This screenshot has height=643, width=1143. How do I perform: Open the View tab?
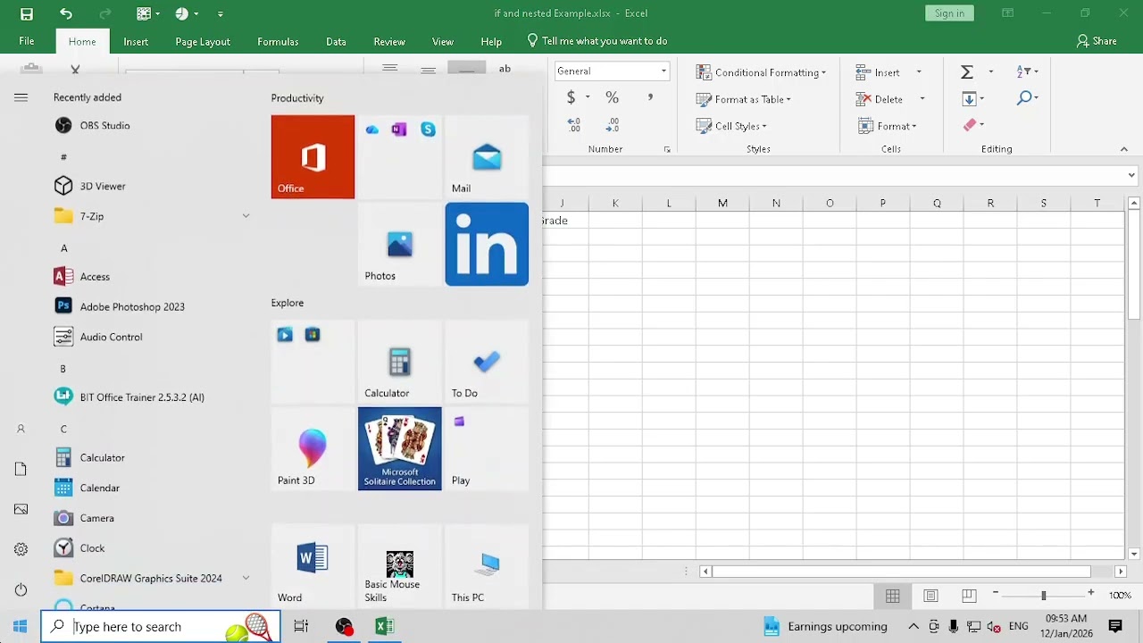click(443, 41)
